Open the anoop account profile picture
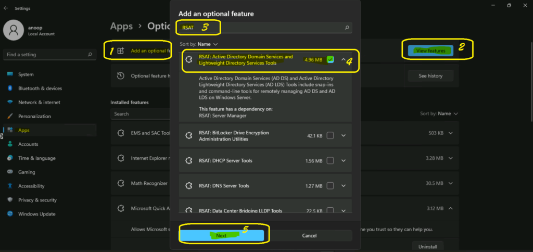Viewport: 533px width, 252px height. point(13,30)
